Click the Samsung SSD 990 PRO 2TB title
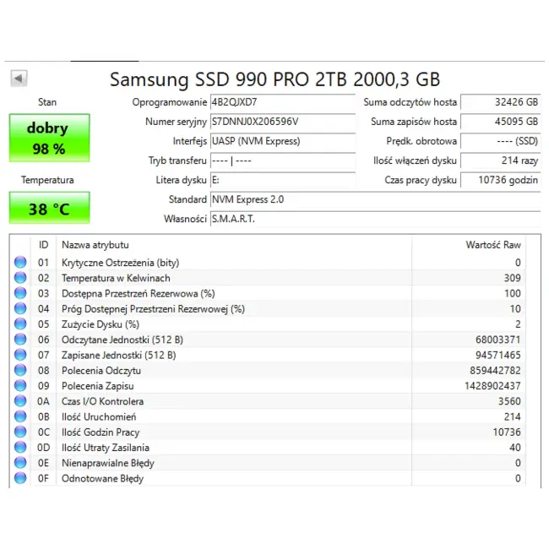549x549 pixels. 274,79
